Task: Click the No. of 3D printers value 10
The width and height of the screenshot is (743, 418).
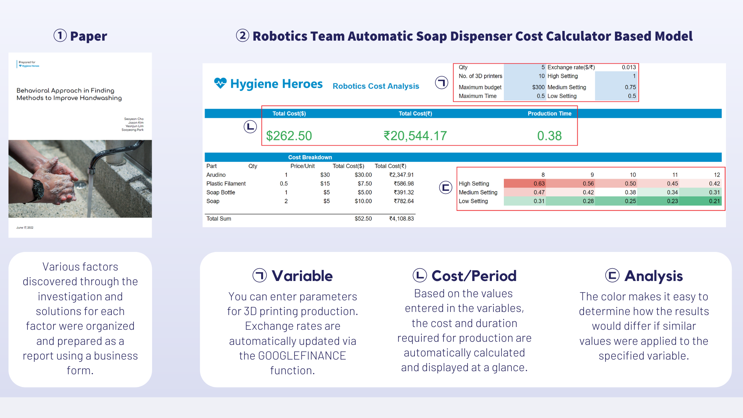Action: [524, 76]
